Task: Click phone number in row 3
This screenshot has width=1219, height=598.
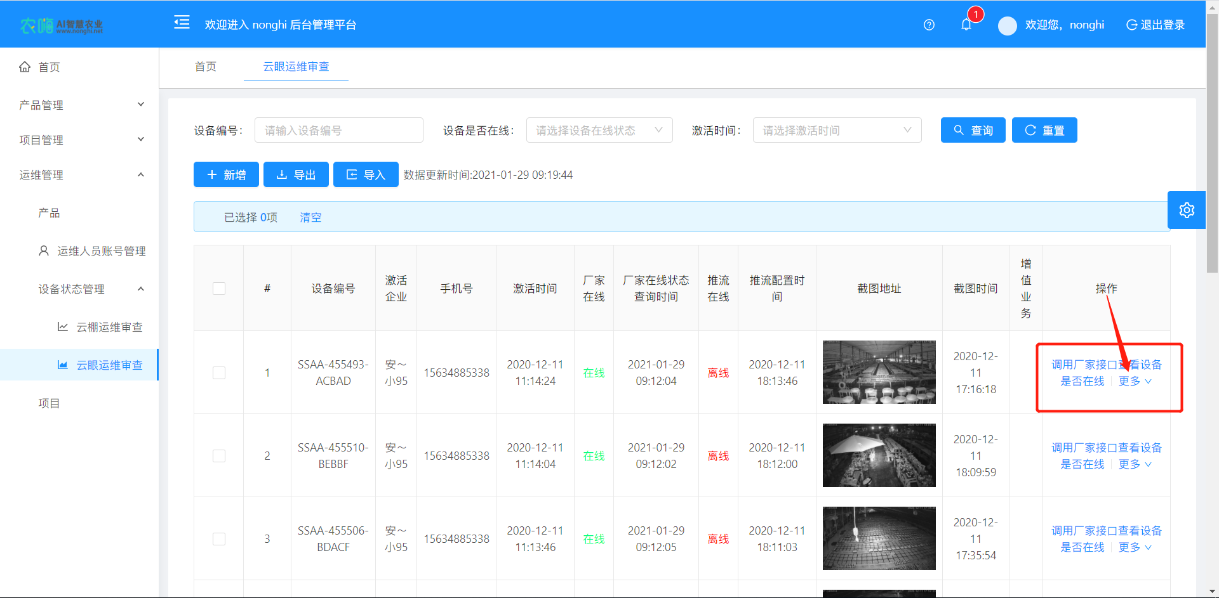Action: coord(456,539)
